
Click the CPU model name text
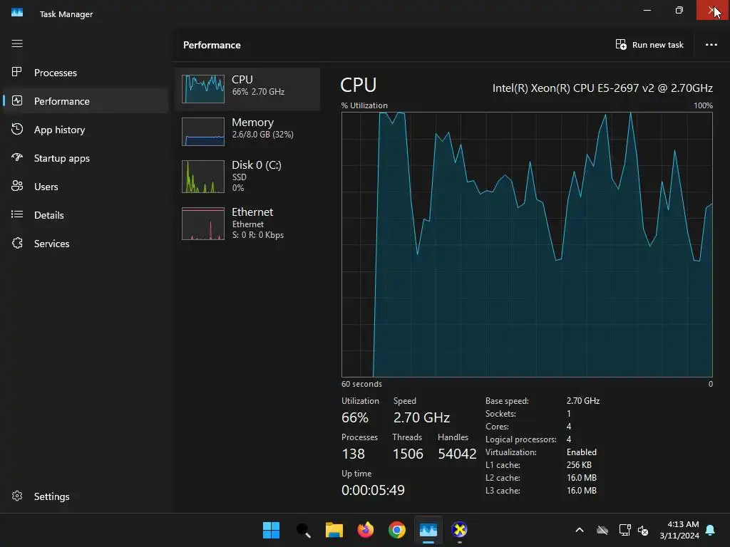tap(602, 88)
